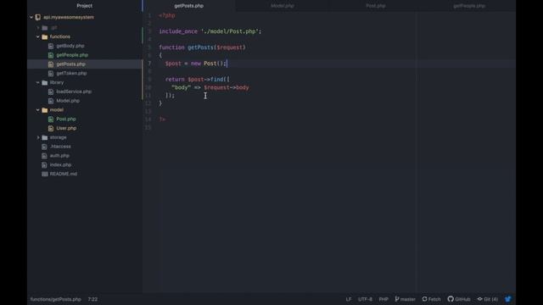This screenshot has height=305, width=543.
Task: Open Post.php in the model folder
Action: coord(66,119)
